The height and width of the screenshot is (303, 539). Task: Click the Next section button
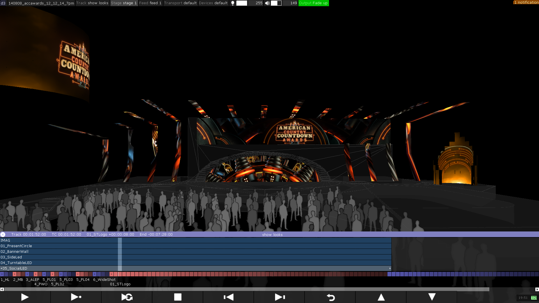280,297
